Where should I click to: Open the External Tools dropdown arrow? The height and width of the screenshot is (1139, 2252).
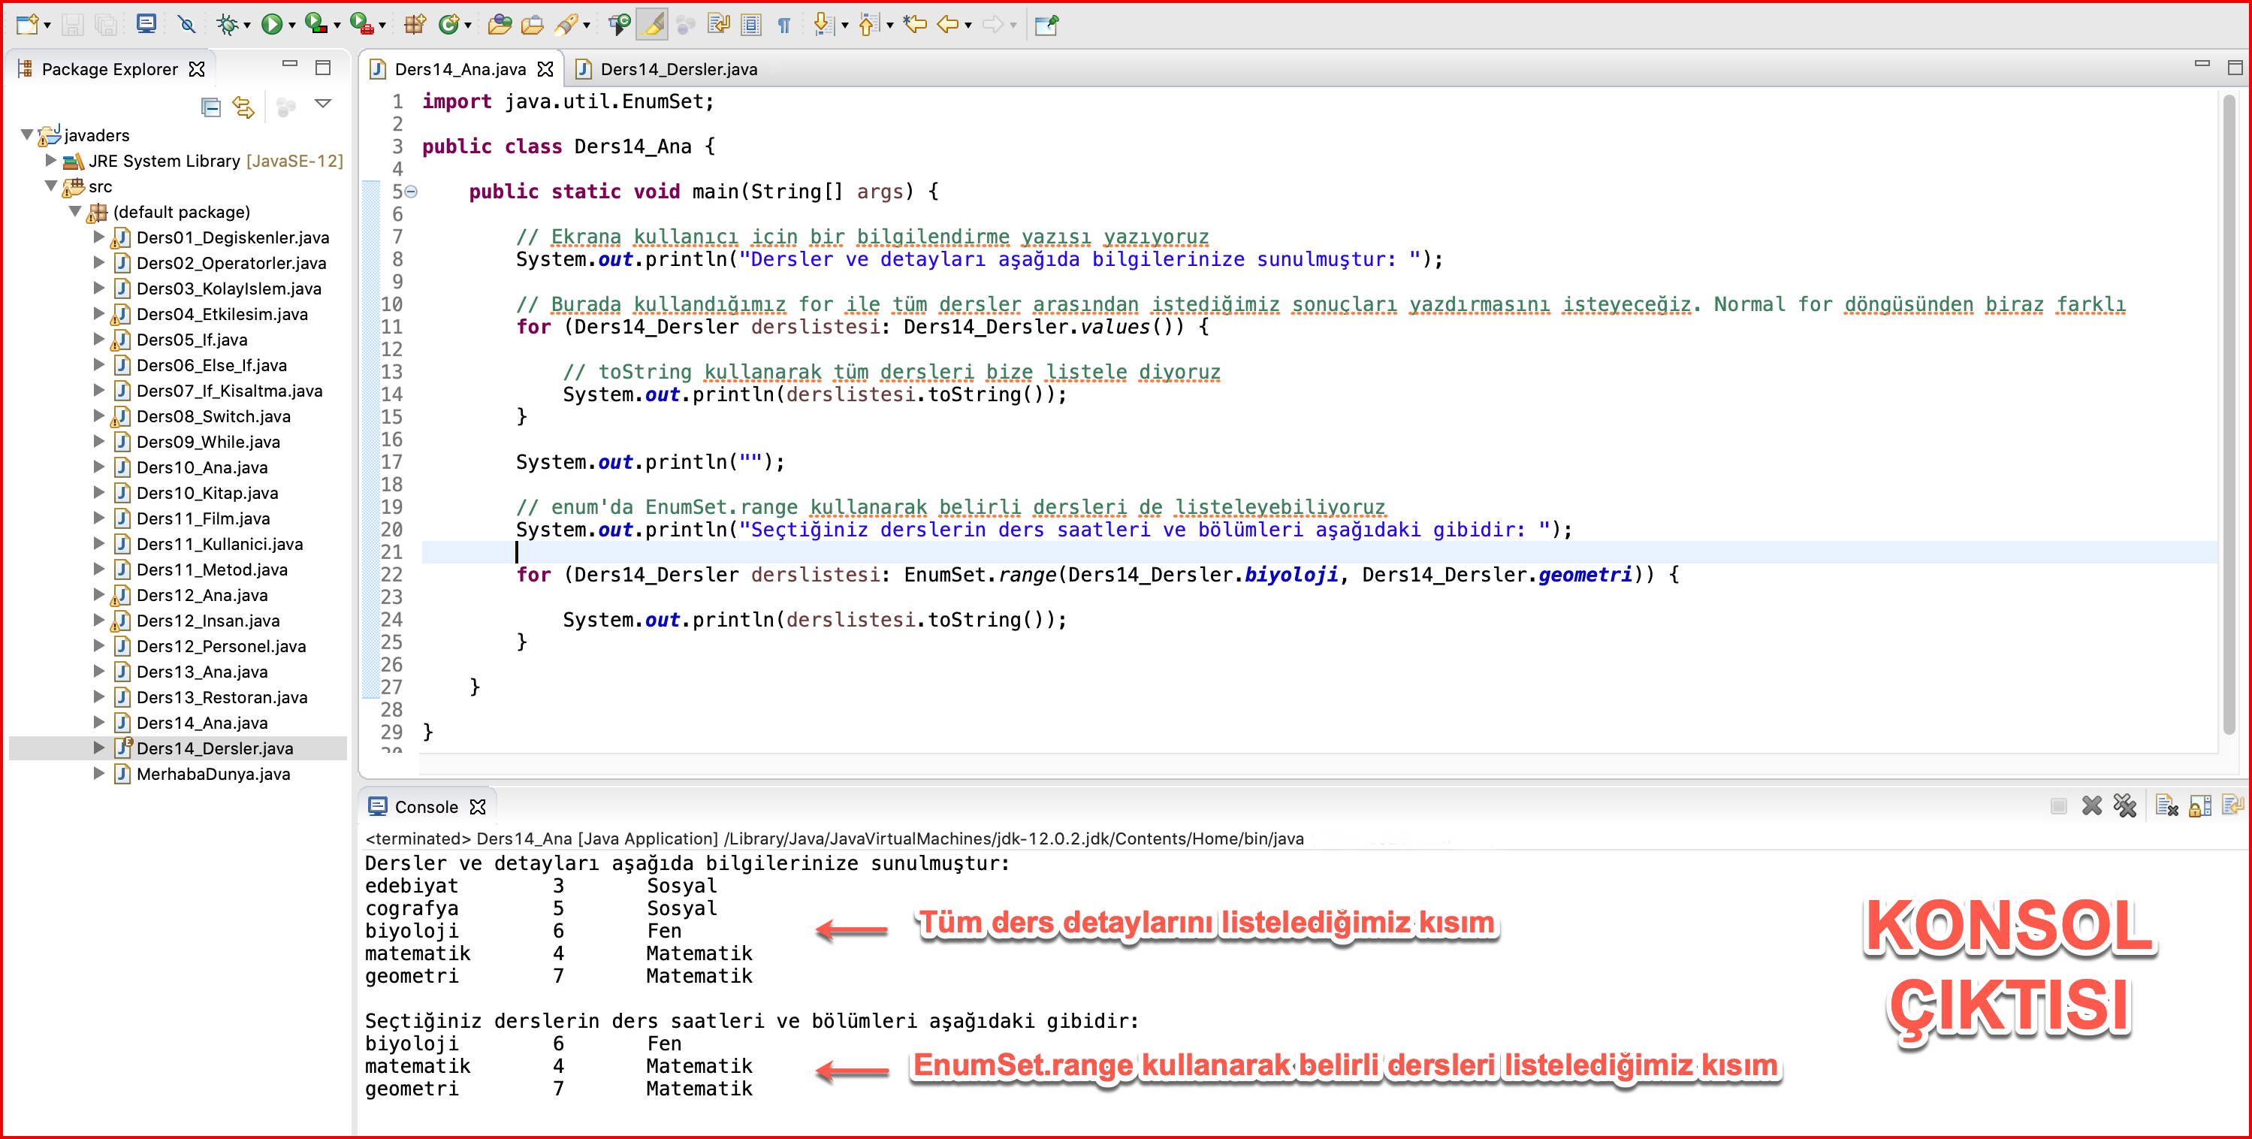[382, 26]
